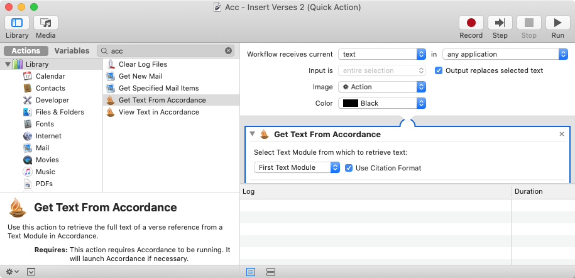The image size is (575, 278).
Task: Switch to workflow variables view icon
Action: (271, 272)
